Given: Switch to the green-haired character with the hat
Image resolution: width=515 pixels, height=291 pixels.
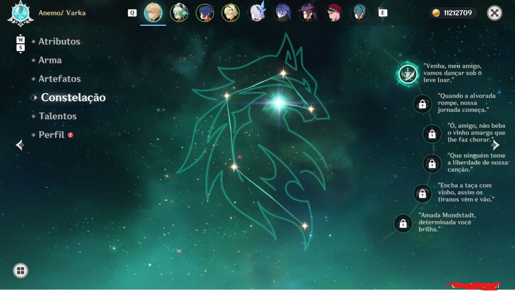Looking at the screenshot, I should tap(179, 13).
